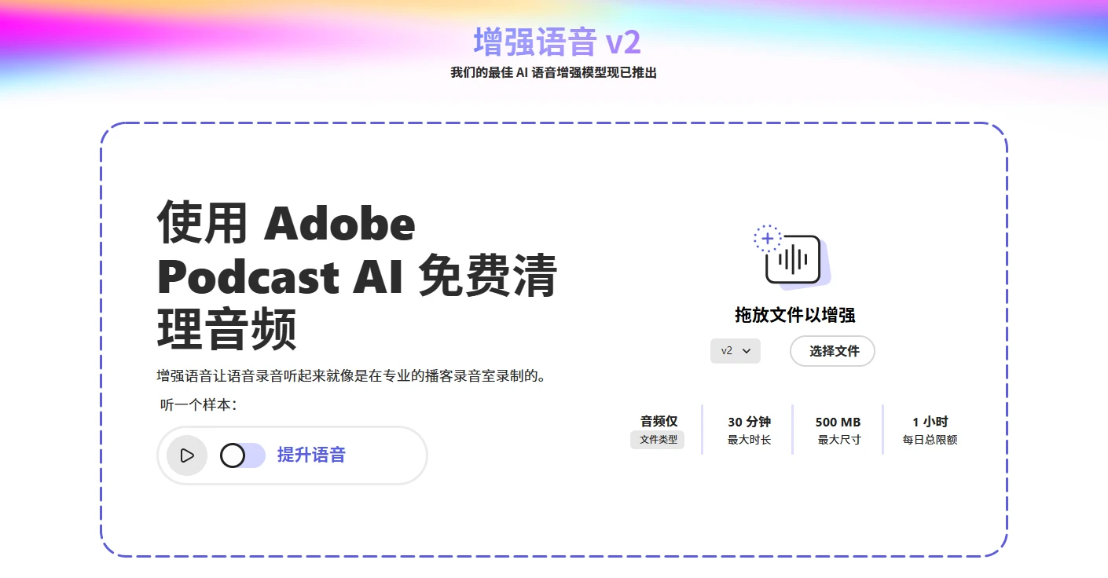1108x578 pixels.
Task: Click the 文件类型 badge
Action: pyautogui.click(x=658, y=440)
